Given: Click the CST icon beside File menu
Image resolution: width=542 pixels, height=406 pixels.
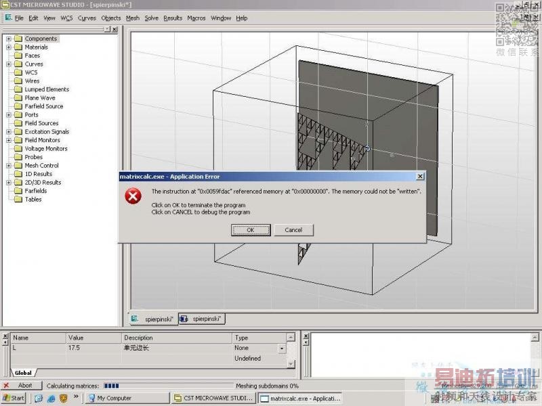Looking at the screenshot, I should (x=8, y=18).
